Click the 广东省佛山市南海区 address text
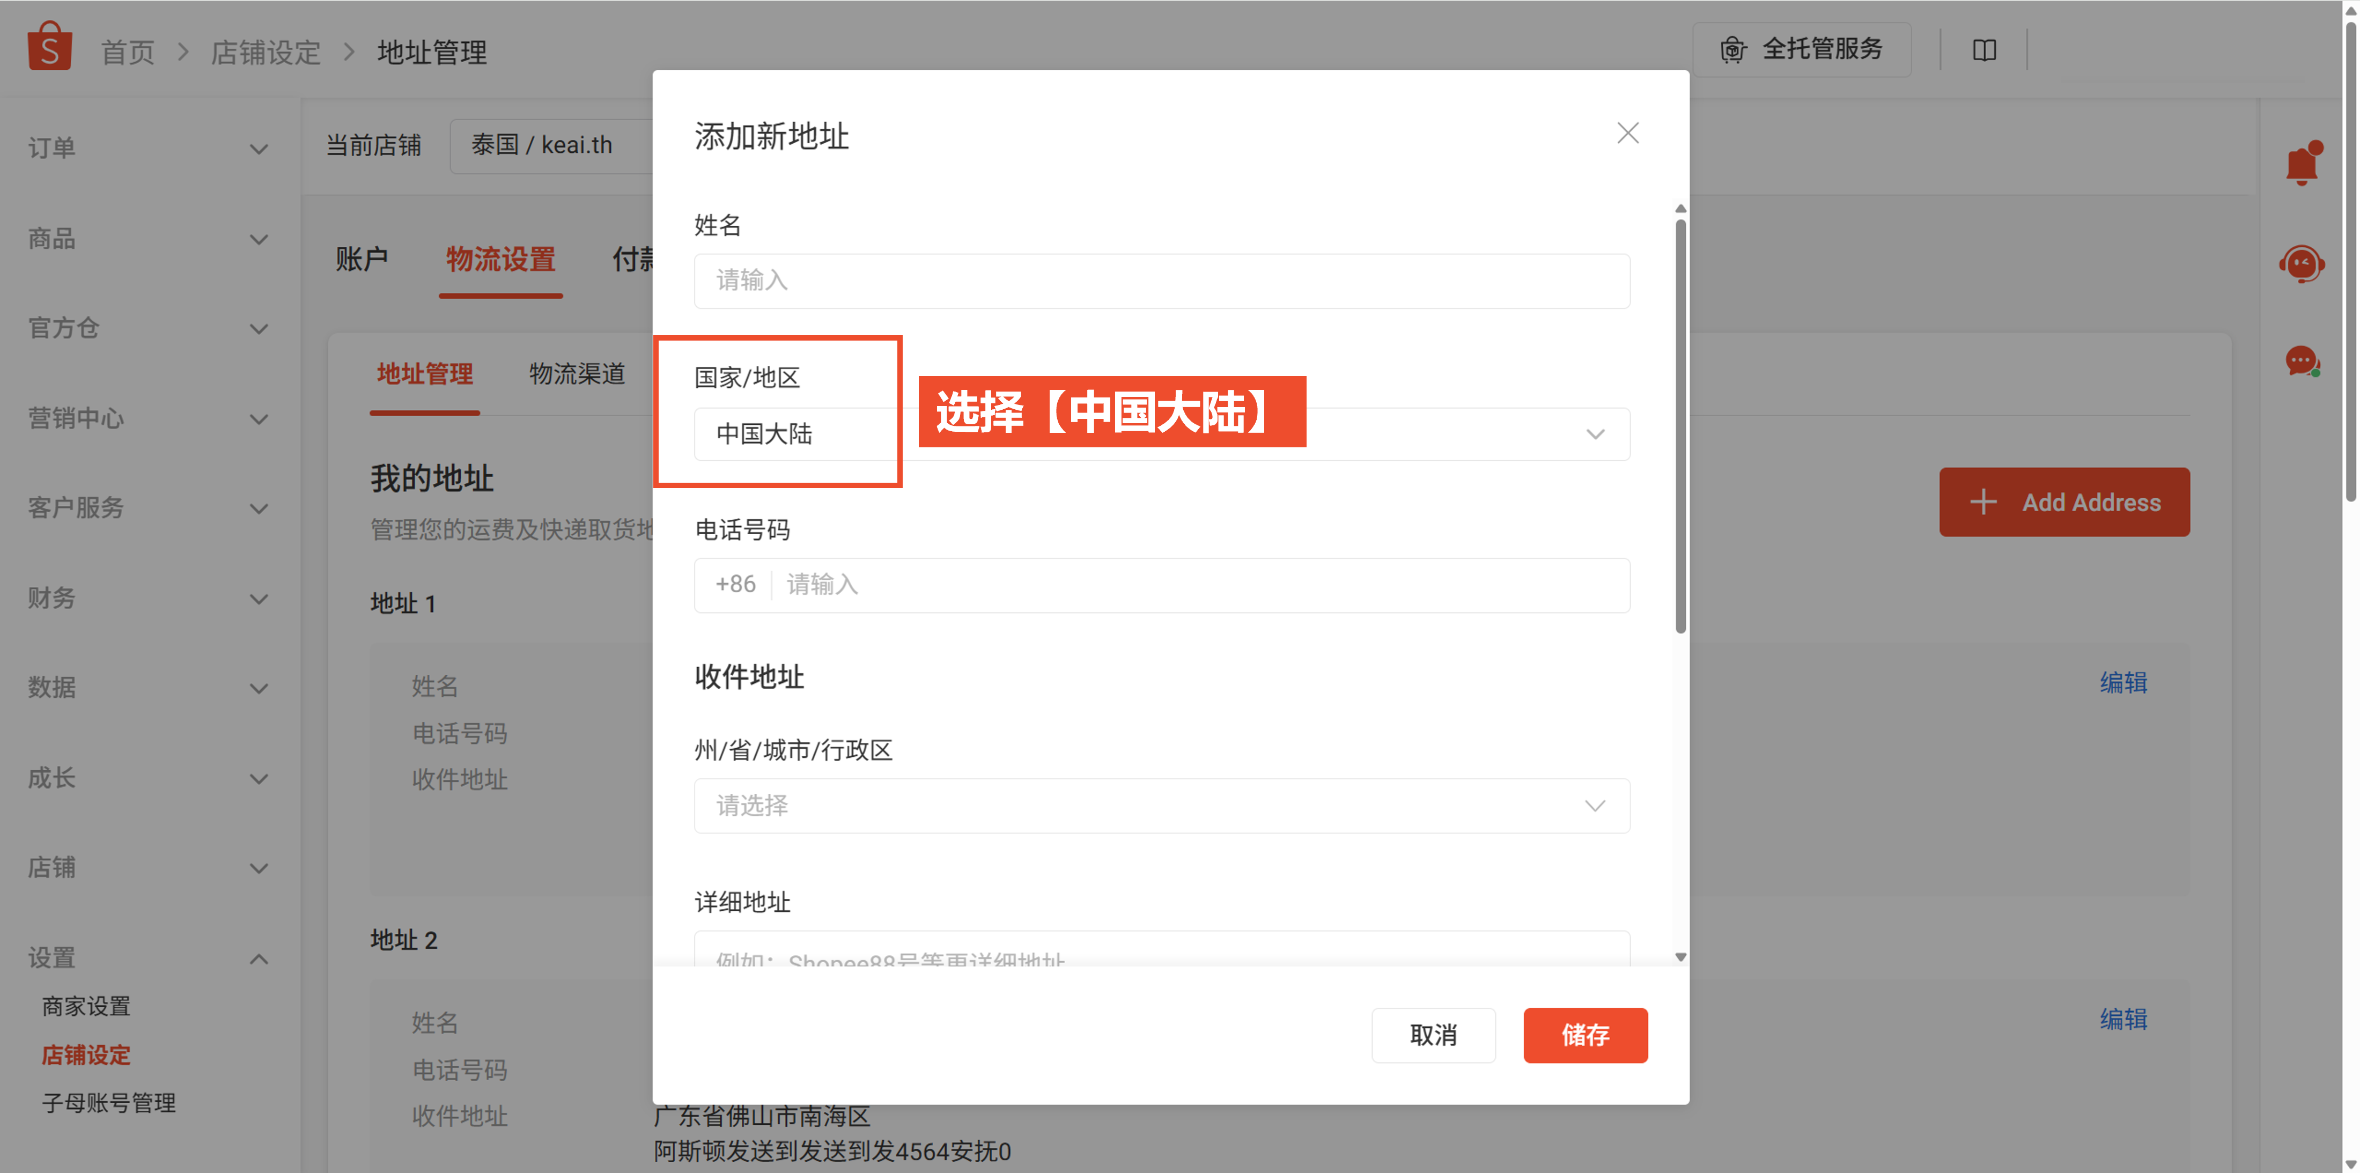Viewport: 2360px width, 1173px height. [x=761, y=1116]
